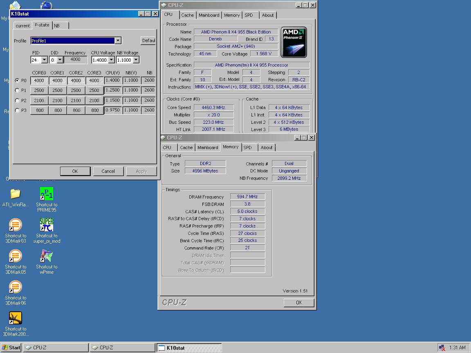Screen dimensions: 471x353
Task: Open the FID value dropdown
Action: pos(44,60)
